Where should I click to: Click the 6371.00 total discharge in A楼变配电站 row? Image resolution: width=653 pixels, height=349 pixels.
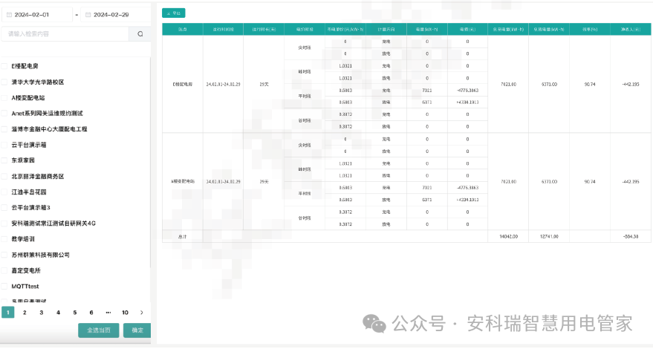[x=549, y=182]
